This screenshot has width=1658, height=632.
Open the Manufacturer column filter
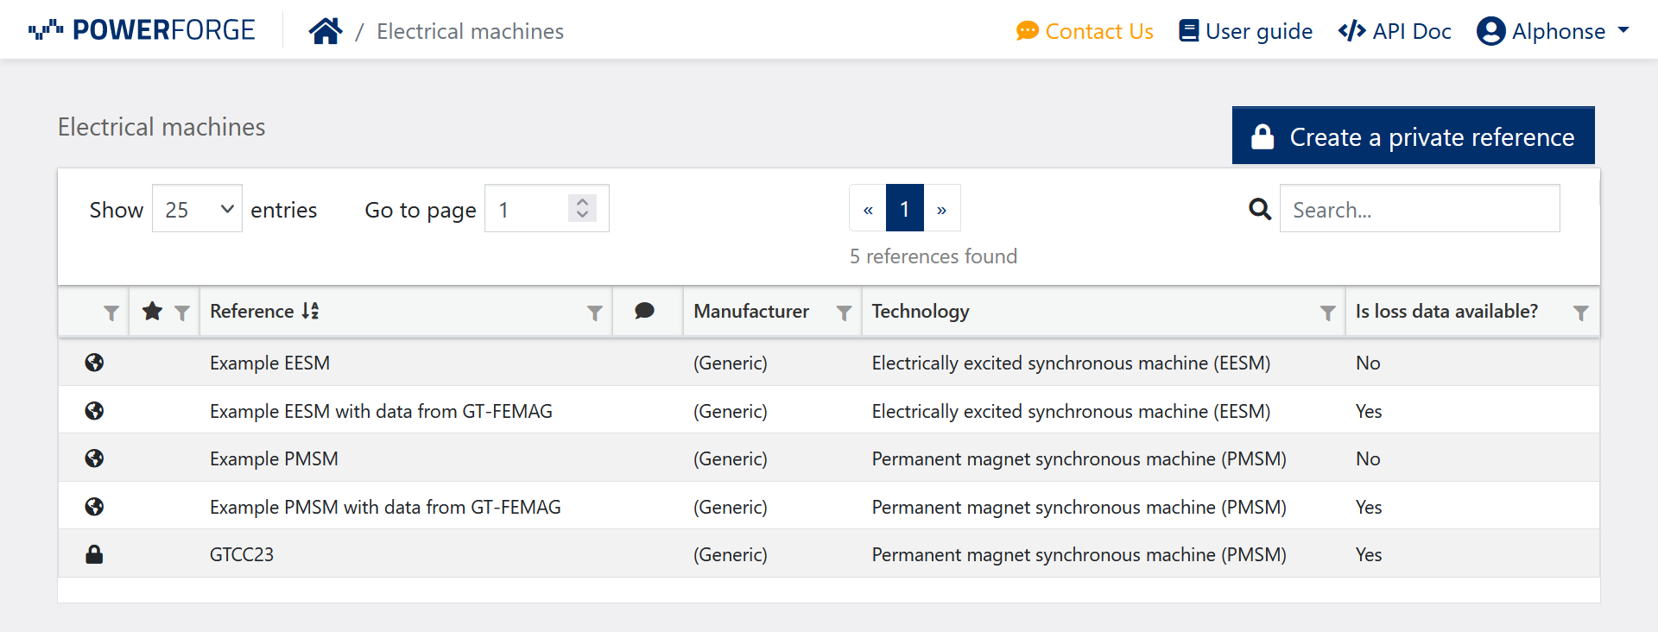tap(844, 313)
